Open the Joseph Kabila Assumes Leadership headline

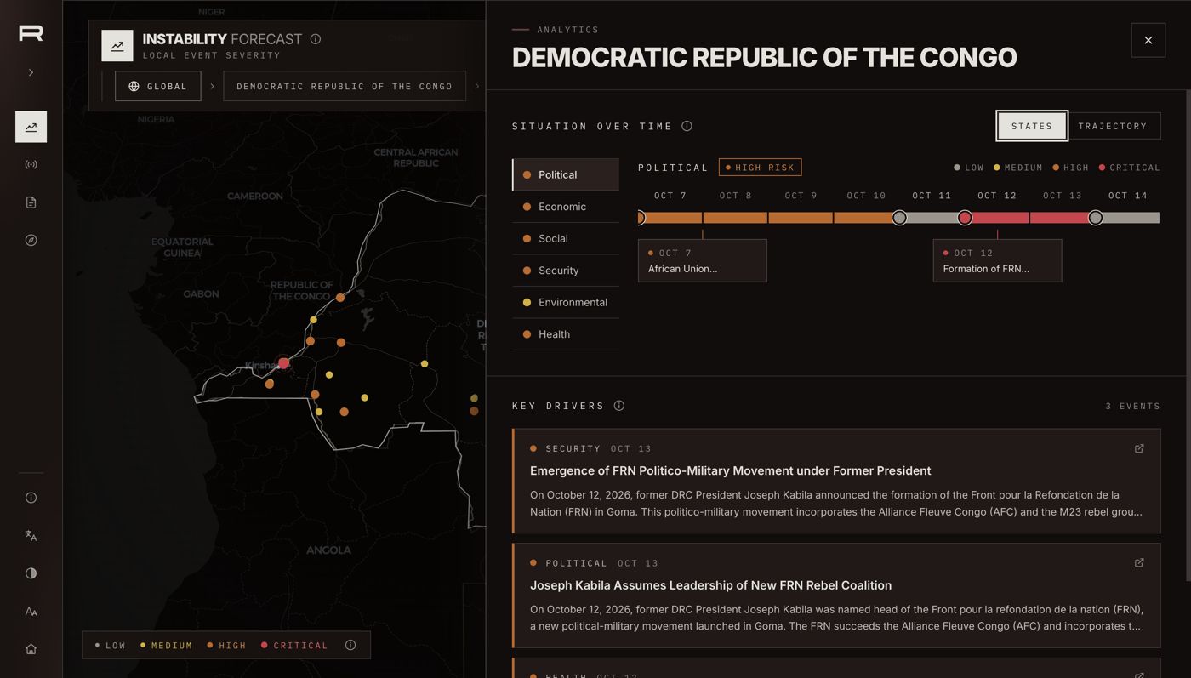tap(710, 585)
